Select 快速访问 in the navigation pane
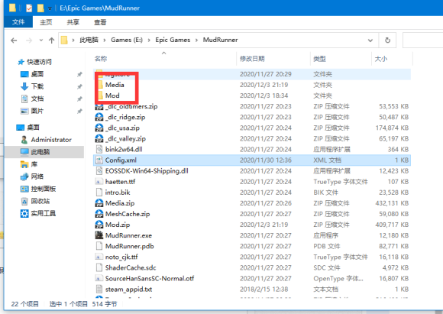Image resolution: width=443 pixels, height=314 pixels. point(39,62)
